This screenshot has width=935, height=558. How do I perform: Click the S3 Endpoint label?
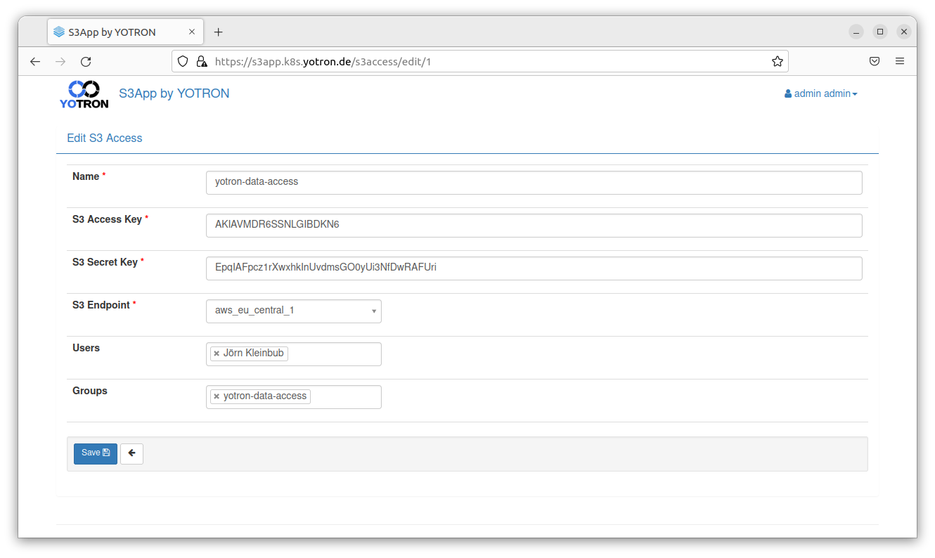click(x=101, y=305)
